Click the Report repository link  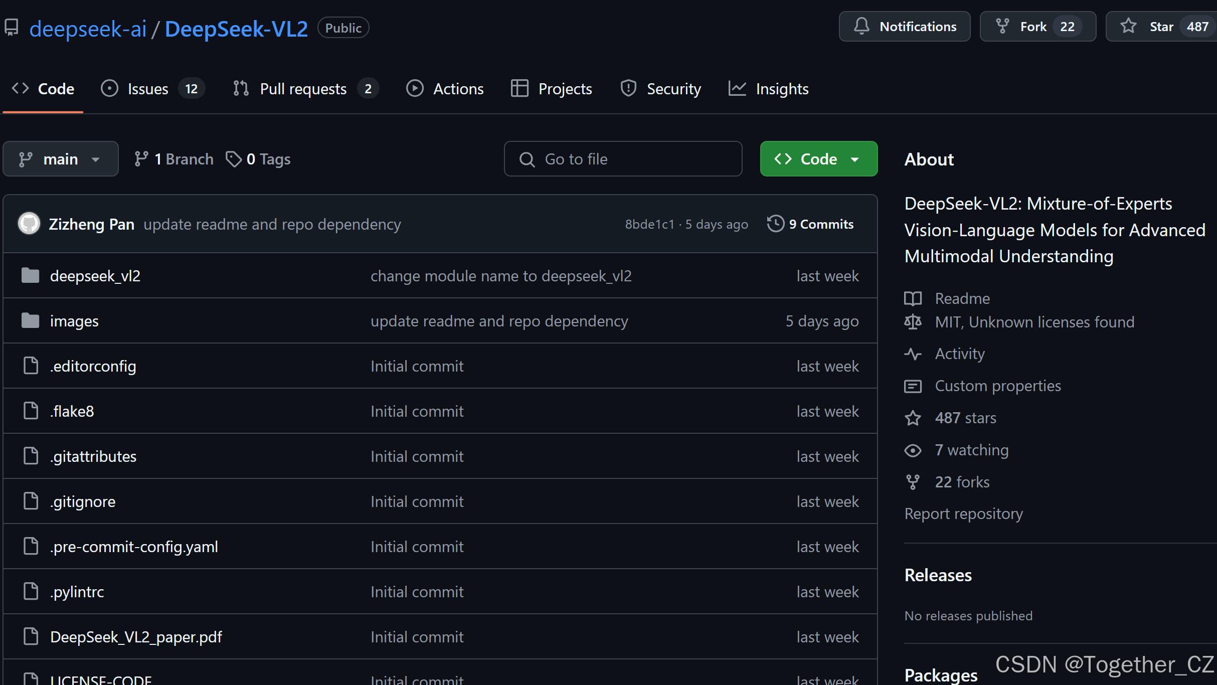pos(963,514)
